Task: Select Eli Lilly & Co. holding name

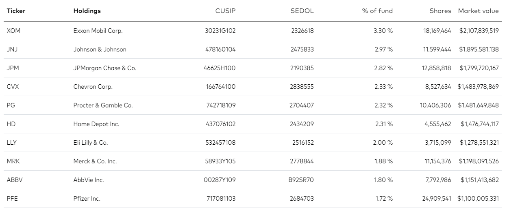Action: pos(91,143)
